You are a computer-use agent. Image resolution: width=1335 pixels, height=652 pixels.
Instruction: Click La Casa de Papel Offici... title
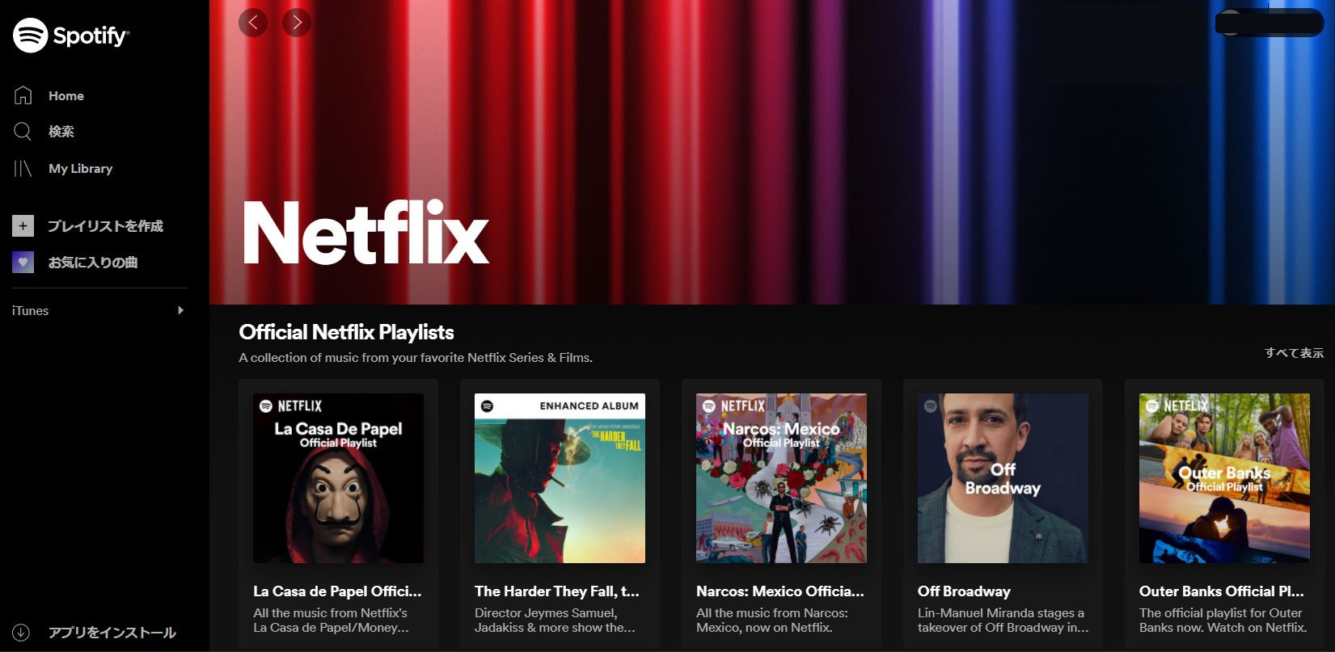pyautogui.click(x=337, y=591)
